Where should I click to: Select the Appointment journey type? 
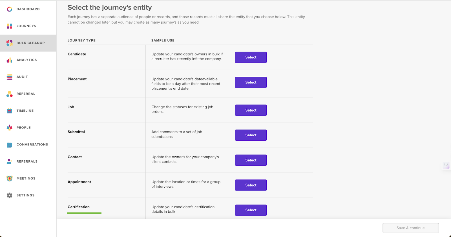pyautogui.click(x=251, y=185)
